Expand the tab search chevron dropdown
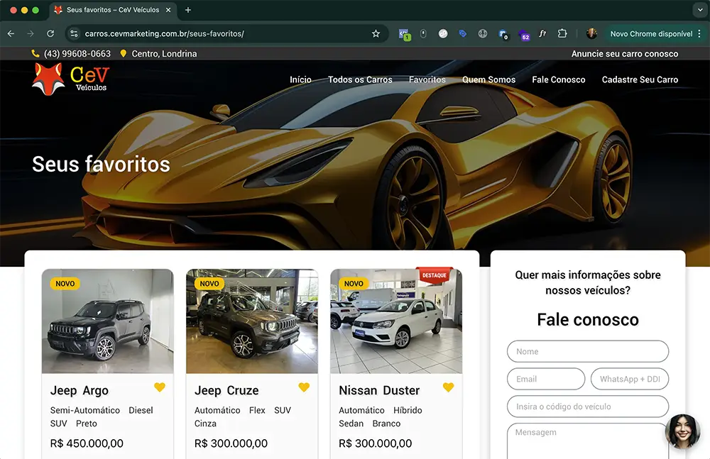The image size is (710, 459). pos(700,9)
